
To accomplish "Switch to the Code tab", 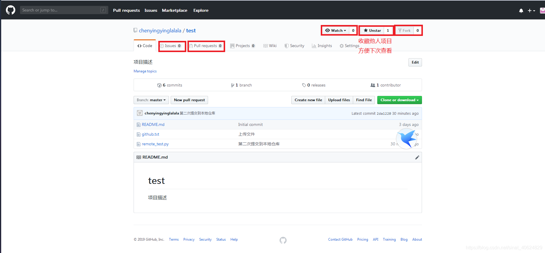I will 145,46.
